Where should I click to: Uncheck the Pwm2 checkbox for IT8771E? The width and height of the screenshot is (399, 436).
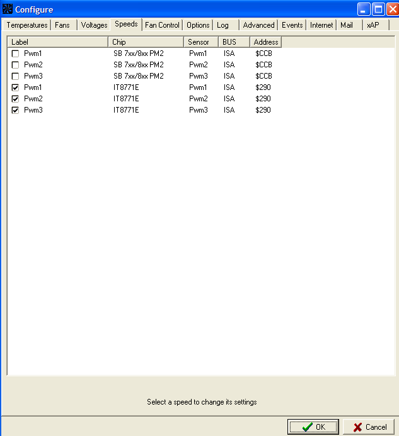(15, 99)
